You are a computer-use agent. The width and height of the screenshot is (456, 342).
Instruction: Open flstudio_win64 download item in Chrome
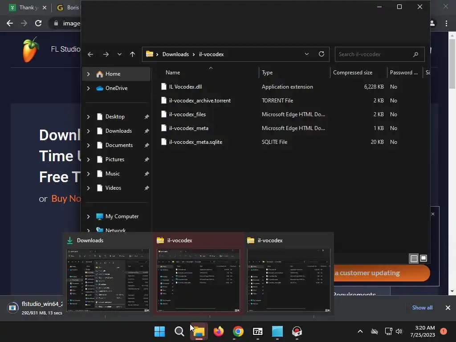coord(35,308)
